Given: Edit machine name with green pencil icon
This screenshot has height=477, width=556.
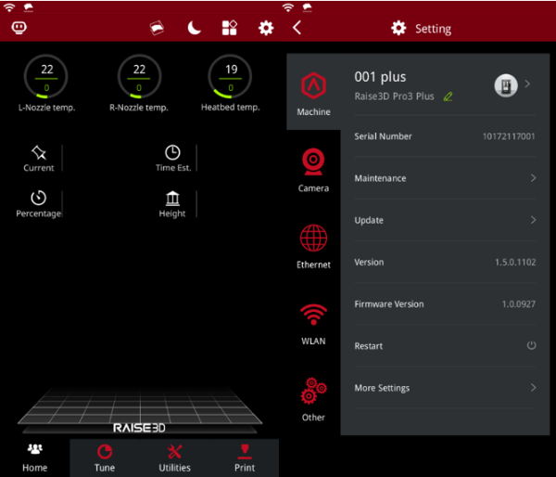Looking at the screenshot, I should click(449, 97).
